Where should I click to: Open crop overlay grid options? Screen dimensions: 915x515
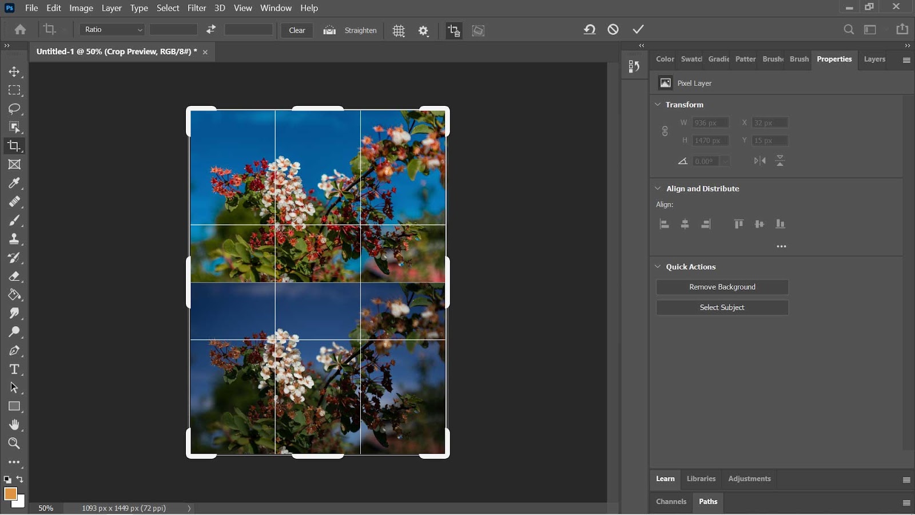[399, 31]
